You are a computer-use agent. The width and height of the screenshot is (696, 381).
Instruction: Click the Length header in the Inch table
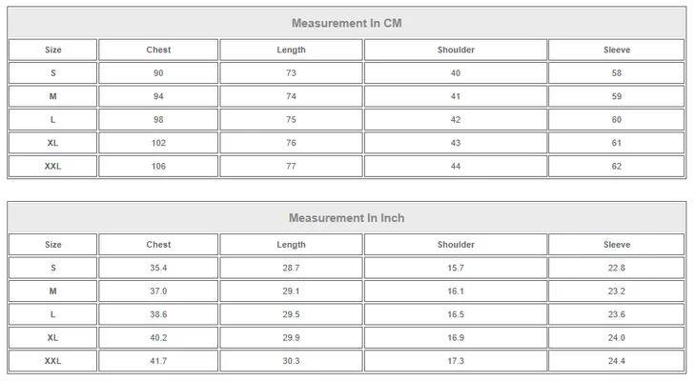(x=292, y=245)
